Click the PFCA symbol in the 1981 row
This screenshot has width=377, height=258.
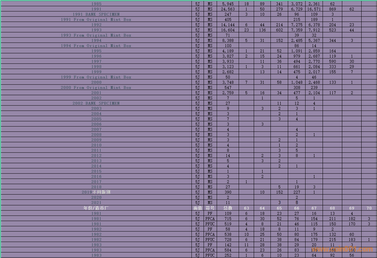[210, 219]
